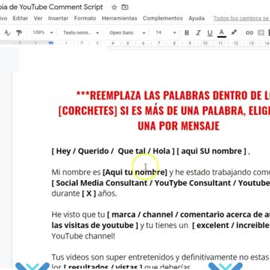The height and width of the screenshot is (270, 270).
Task: Open the Herramientas menu
Action: 119,18
